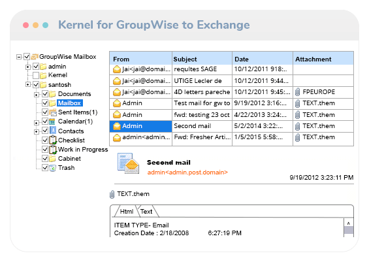Click the large mail preview icon
The height and width of the screenshot is (262, 369).
point(128,163)
